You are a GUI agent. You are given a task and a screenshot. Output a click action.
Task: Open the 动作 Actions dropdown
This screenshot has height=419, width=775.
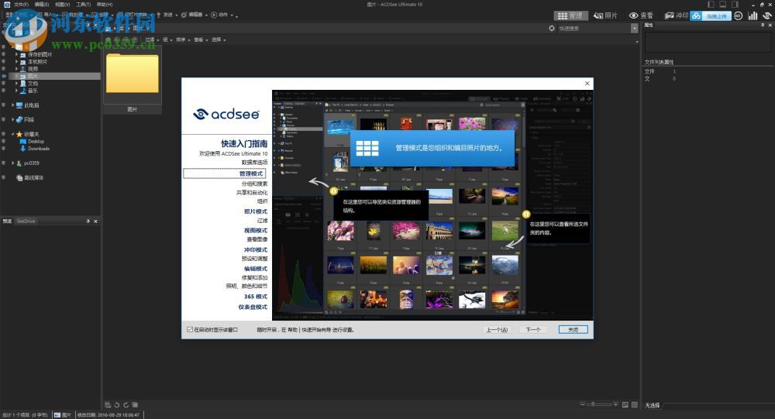point(222,15)
